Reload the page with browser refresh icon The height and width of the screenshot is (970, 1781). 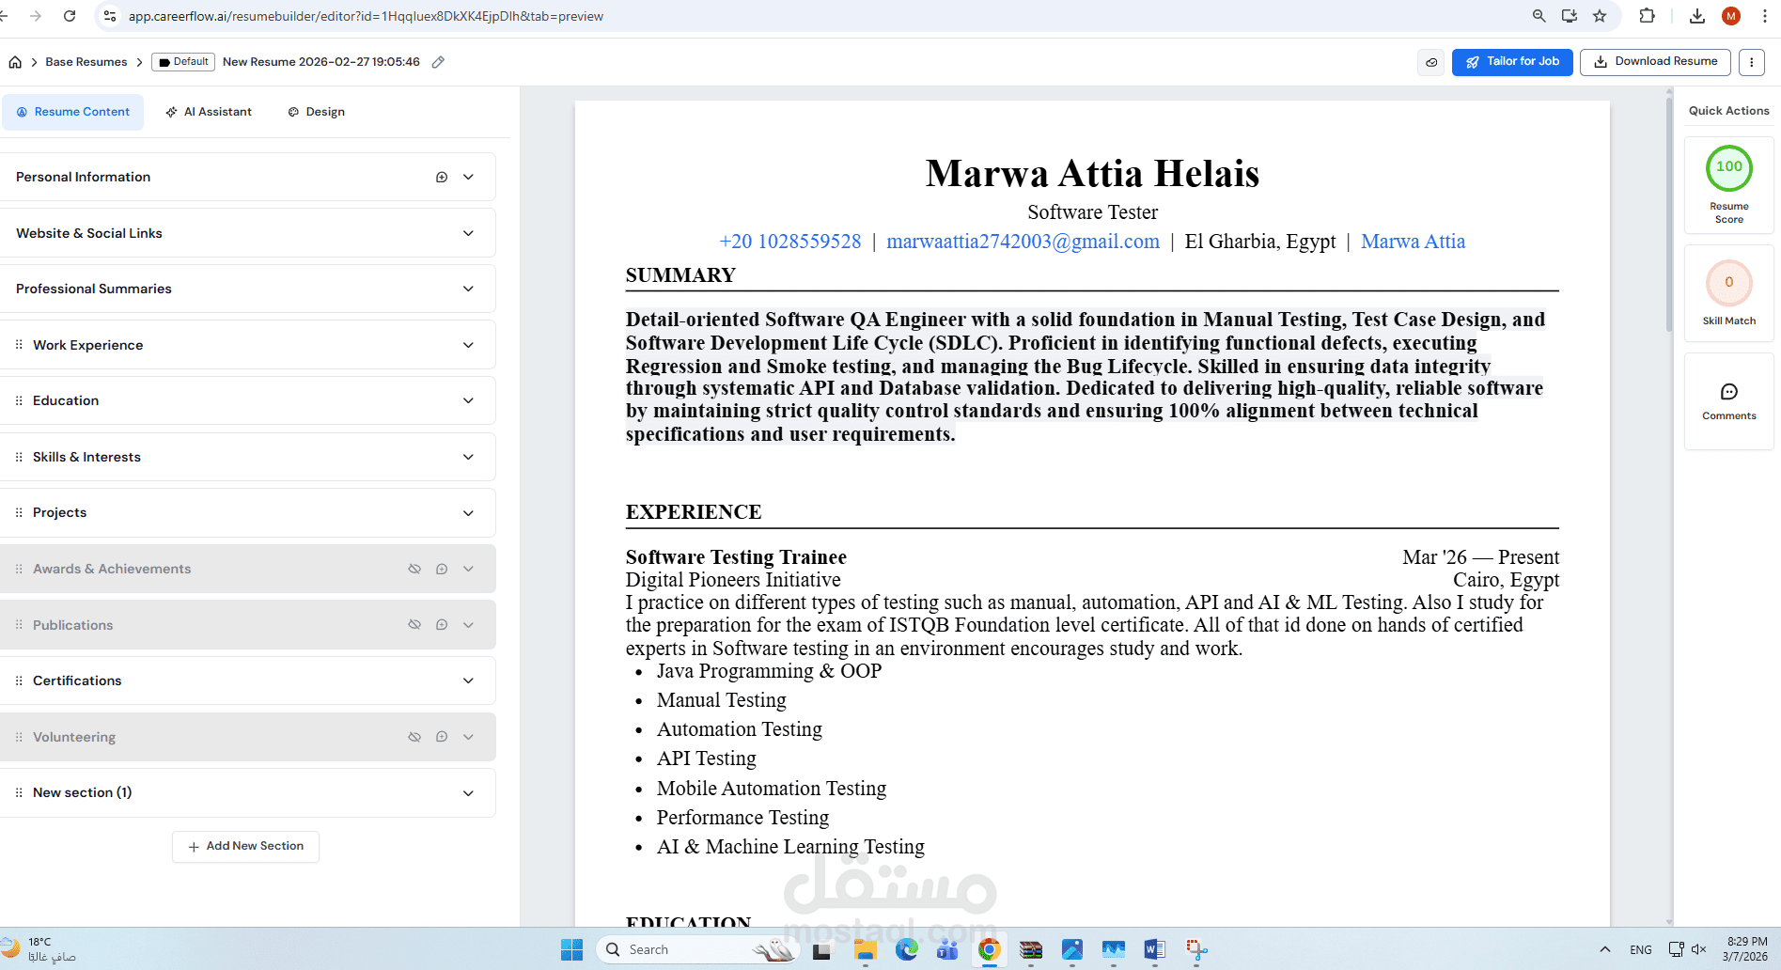click(70, 16)
